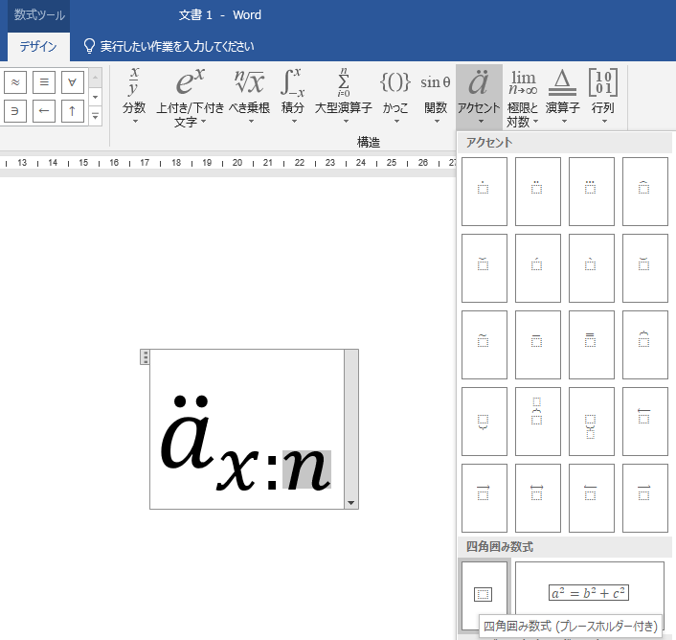Open the 行列 (Matrix) dropdown
676x640 pixels.
[602, 96]
